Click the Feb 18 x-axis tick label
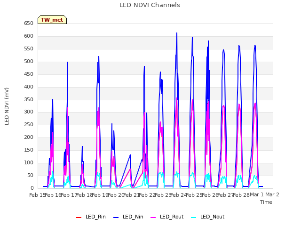This screenshot has width=301, height=226. pos(85,195)
